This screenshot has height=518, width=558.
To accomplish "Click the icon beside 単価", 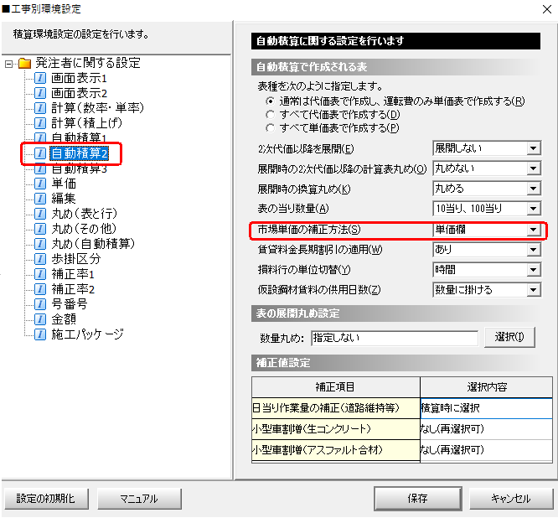I will click(40, 184).
